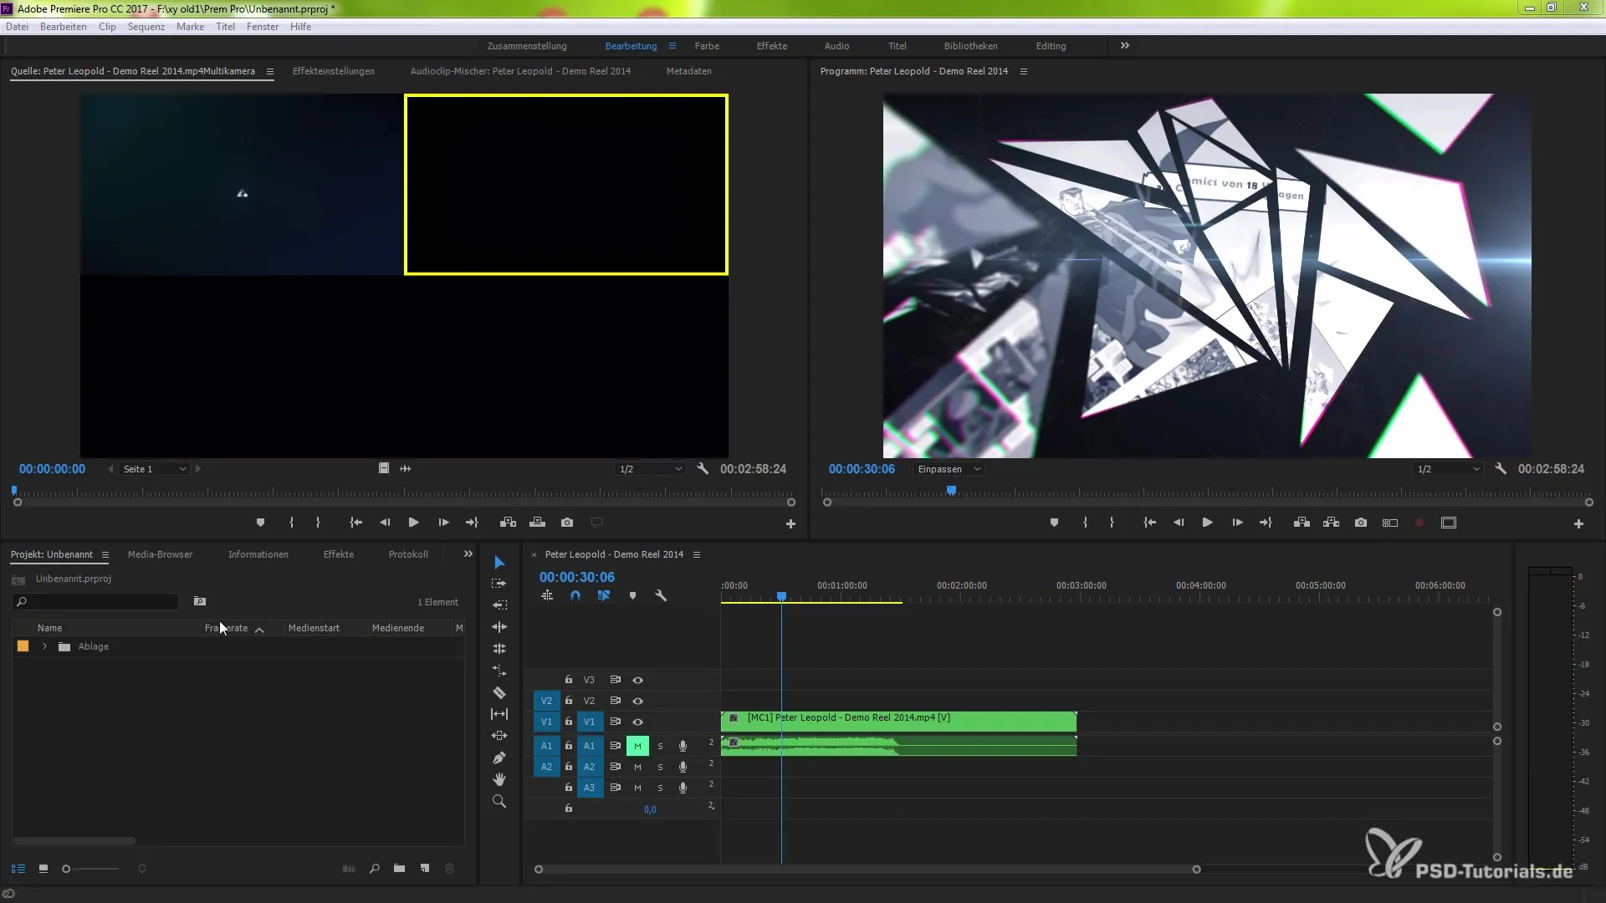The image size is (1606, 903).
Task: Click Overwrite button in Source monitor
Action: tap(538, 523)
